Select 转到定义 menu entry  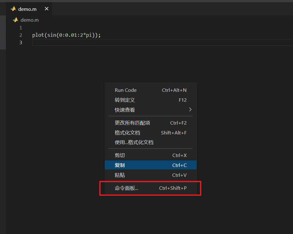(151, 100)
